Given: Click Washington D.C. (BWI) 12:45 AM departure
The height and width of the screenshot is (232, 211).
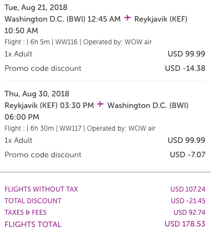Looking at the screenshot, I should [63, 19].
